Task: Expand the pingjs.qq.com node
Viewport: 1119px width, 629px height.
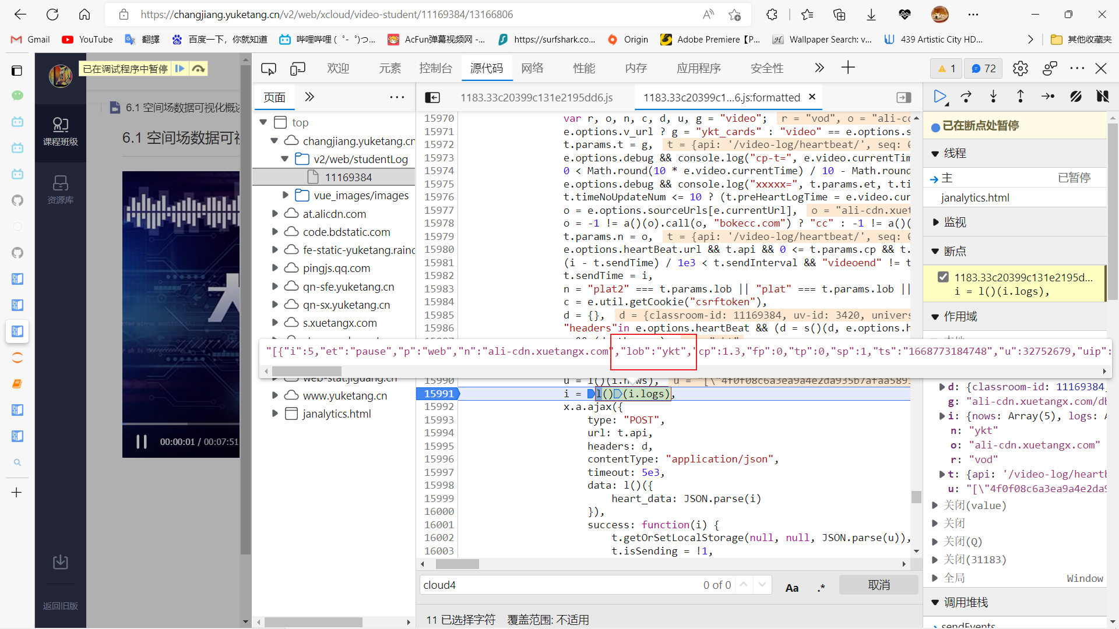Action: point(275,268)
